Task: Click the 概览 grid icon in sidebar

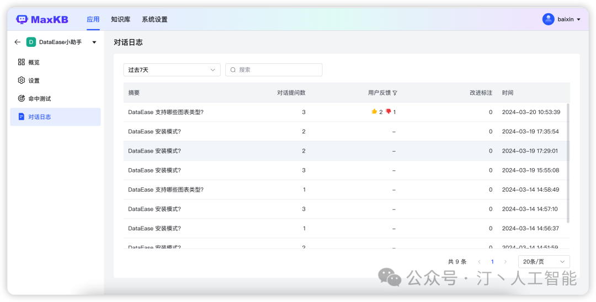Action: tap(22, 62)
